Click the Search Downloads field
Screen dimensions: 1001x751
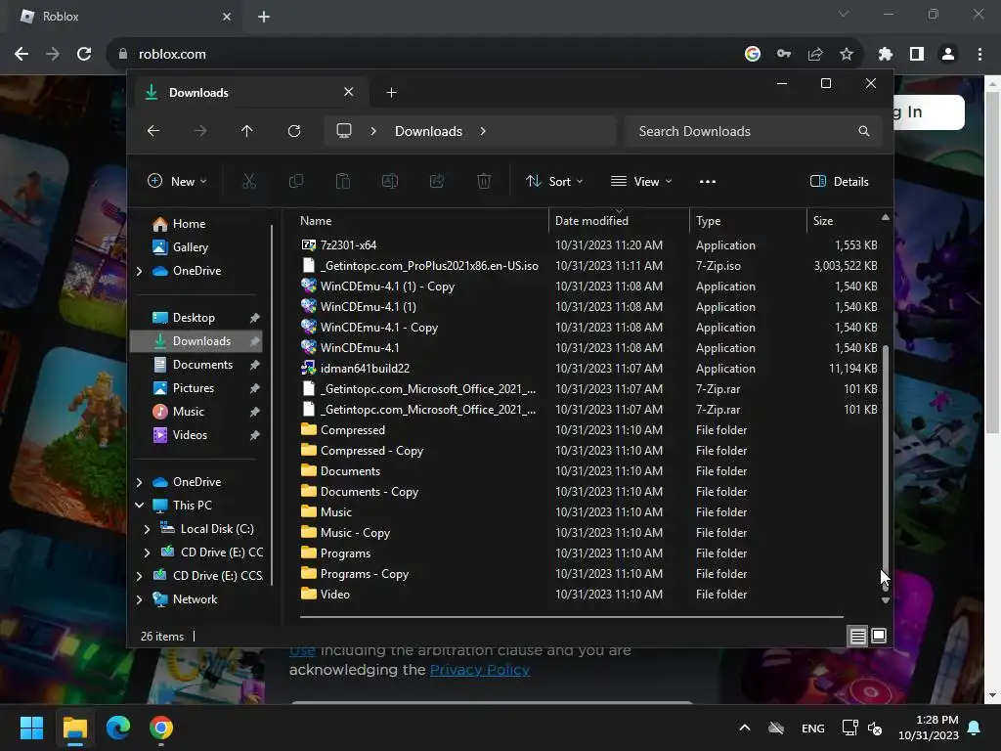point(743,131)
